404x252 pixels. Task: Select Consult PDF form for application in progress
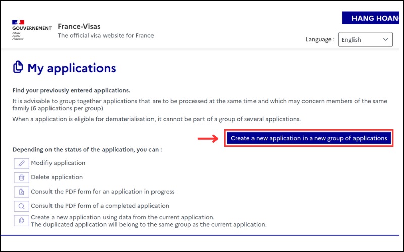(103, 192)
